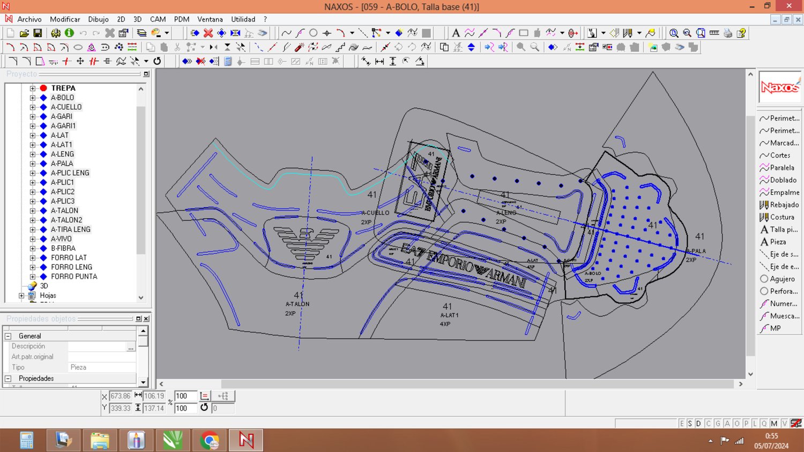Select the ellipse tool in second toolbar row
This screenshot has height=452, width=804.
(x=78, y=47)
